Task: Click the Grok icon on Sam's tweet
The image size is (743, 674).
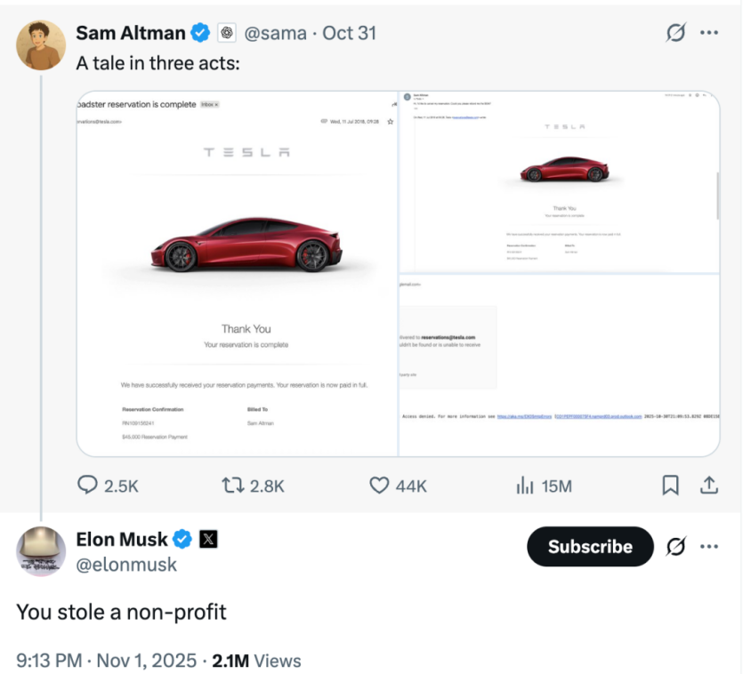Action: [676, 33]
